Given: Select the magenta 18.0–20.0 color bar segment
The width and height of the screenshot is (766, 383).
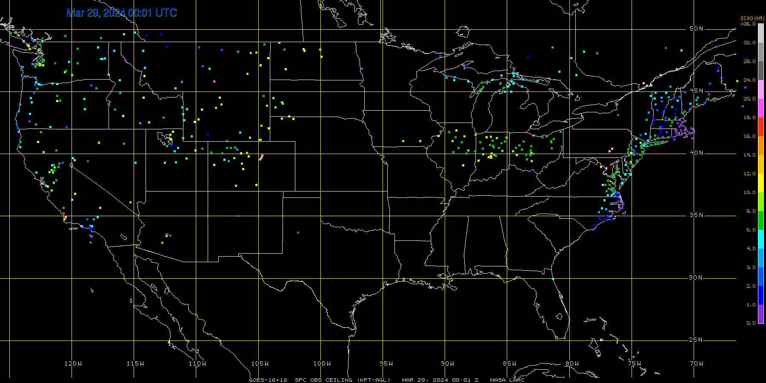Looking at the screenshot, I should coord(761,108).
